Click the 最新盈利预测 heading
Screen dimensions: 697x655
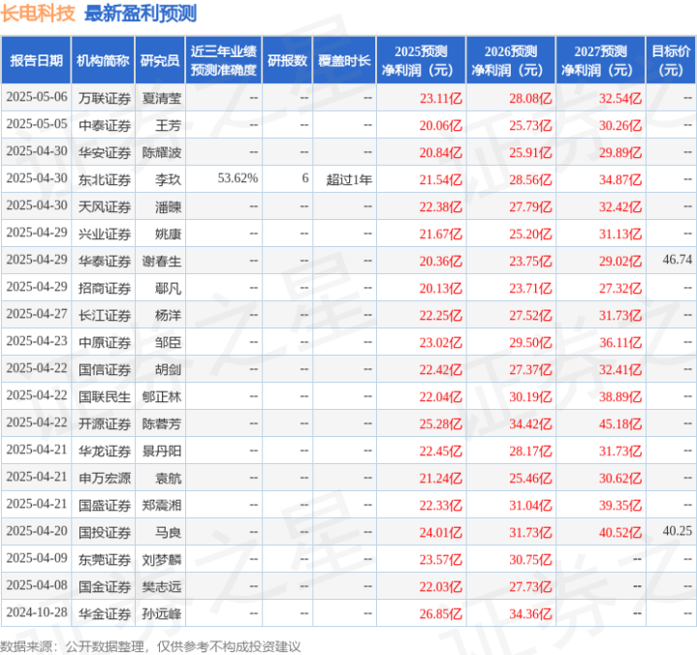coord(141,14)
